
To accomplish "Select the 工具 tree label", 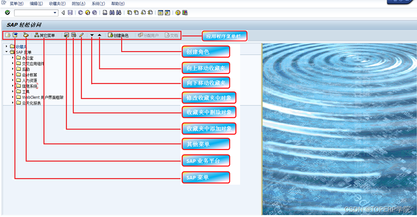I will click(26, 91).
